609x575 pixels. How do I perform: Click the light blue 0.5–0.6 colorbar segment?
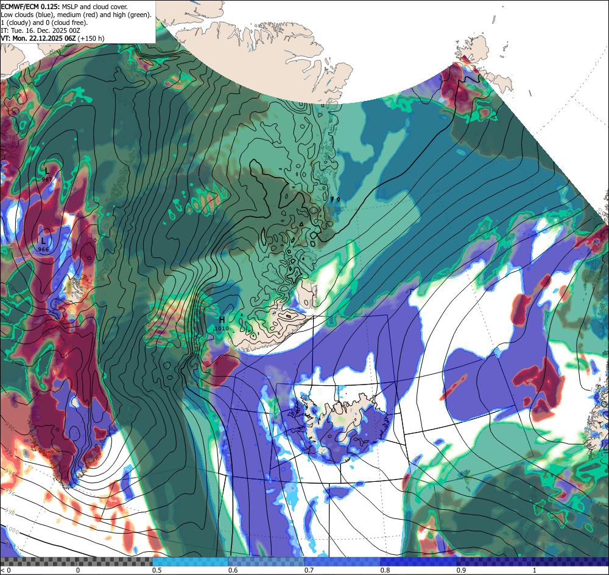click(190, 562)
